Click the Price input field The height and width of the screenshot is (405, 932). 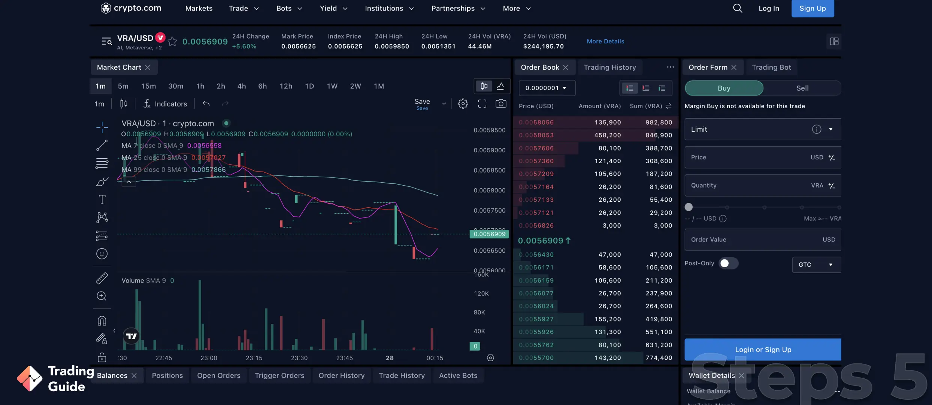(x=763, y=158)
